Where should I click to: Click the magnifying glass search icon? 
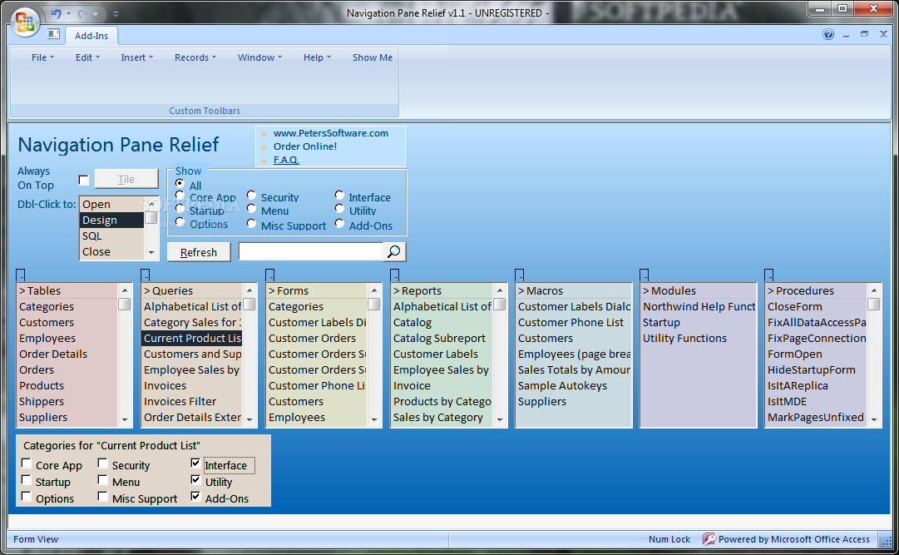click(394, 251)
